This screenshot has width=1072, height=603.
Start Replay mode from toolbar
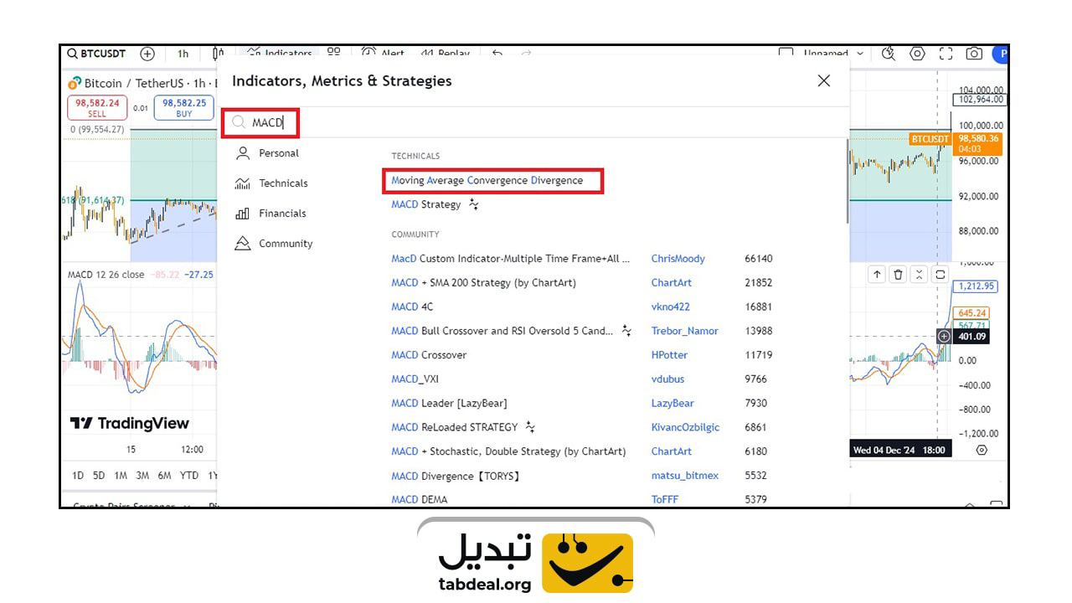pyautogui.click(x=445, y=53)
